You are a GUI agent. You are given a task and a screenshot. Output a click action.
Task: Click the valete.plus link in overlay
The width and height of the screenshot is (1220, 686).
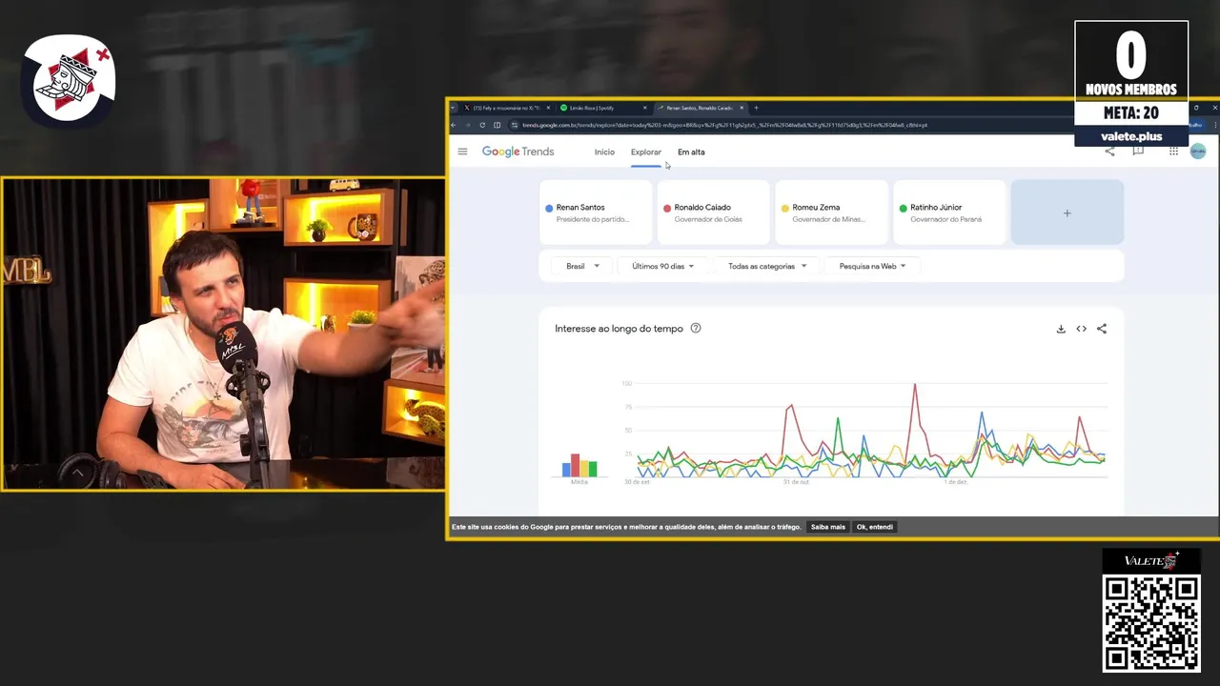(1131, 136)
